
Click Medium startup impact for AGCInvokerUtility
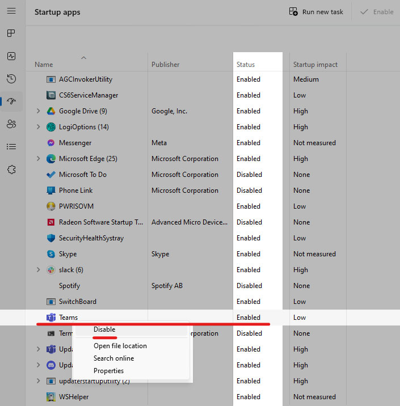306,79
